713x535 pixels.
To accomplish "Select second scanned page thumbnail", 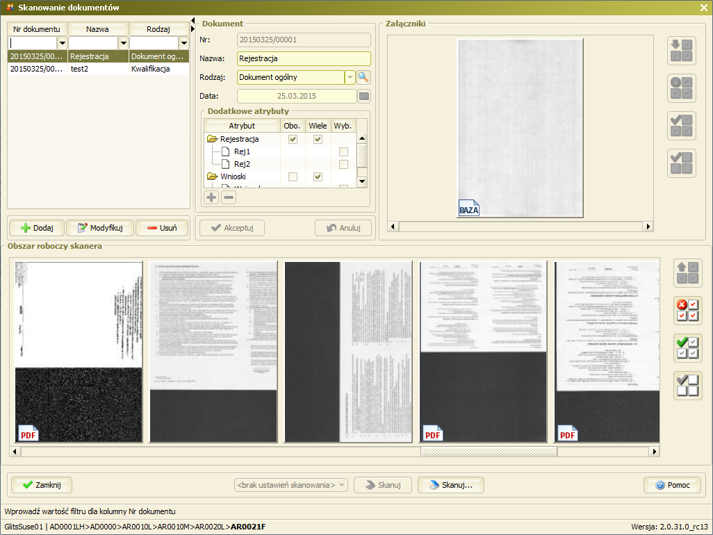I will [213, 352].
